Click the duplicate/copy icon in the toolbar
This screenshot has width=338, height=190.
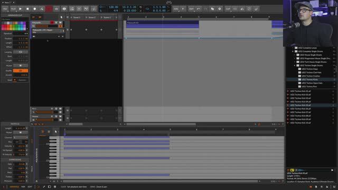tap(212, 9)
